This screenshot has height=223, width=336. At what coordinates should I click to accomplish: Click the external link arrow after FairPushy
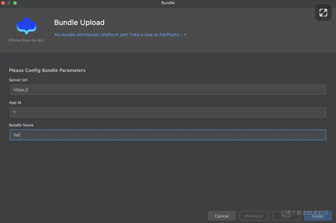click(x=185, y=35)
